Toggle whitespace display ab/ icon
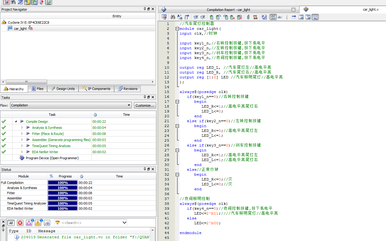This screenshot has width=386, height=241. pos(280,17)
